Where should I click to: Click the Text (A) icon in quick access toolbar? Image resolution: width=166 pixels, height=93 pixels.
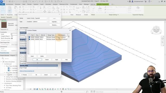coord(42,1)
